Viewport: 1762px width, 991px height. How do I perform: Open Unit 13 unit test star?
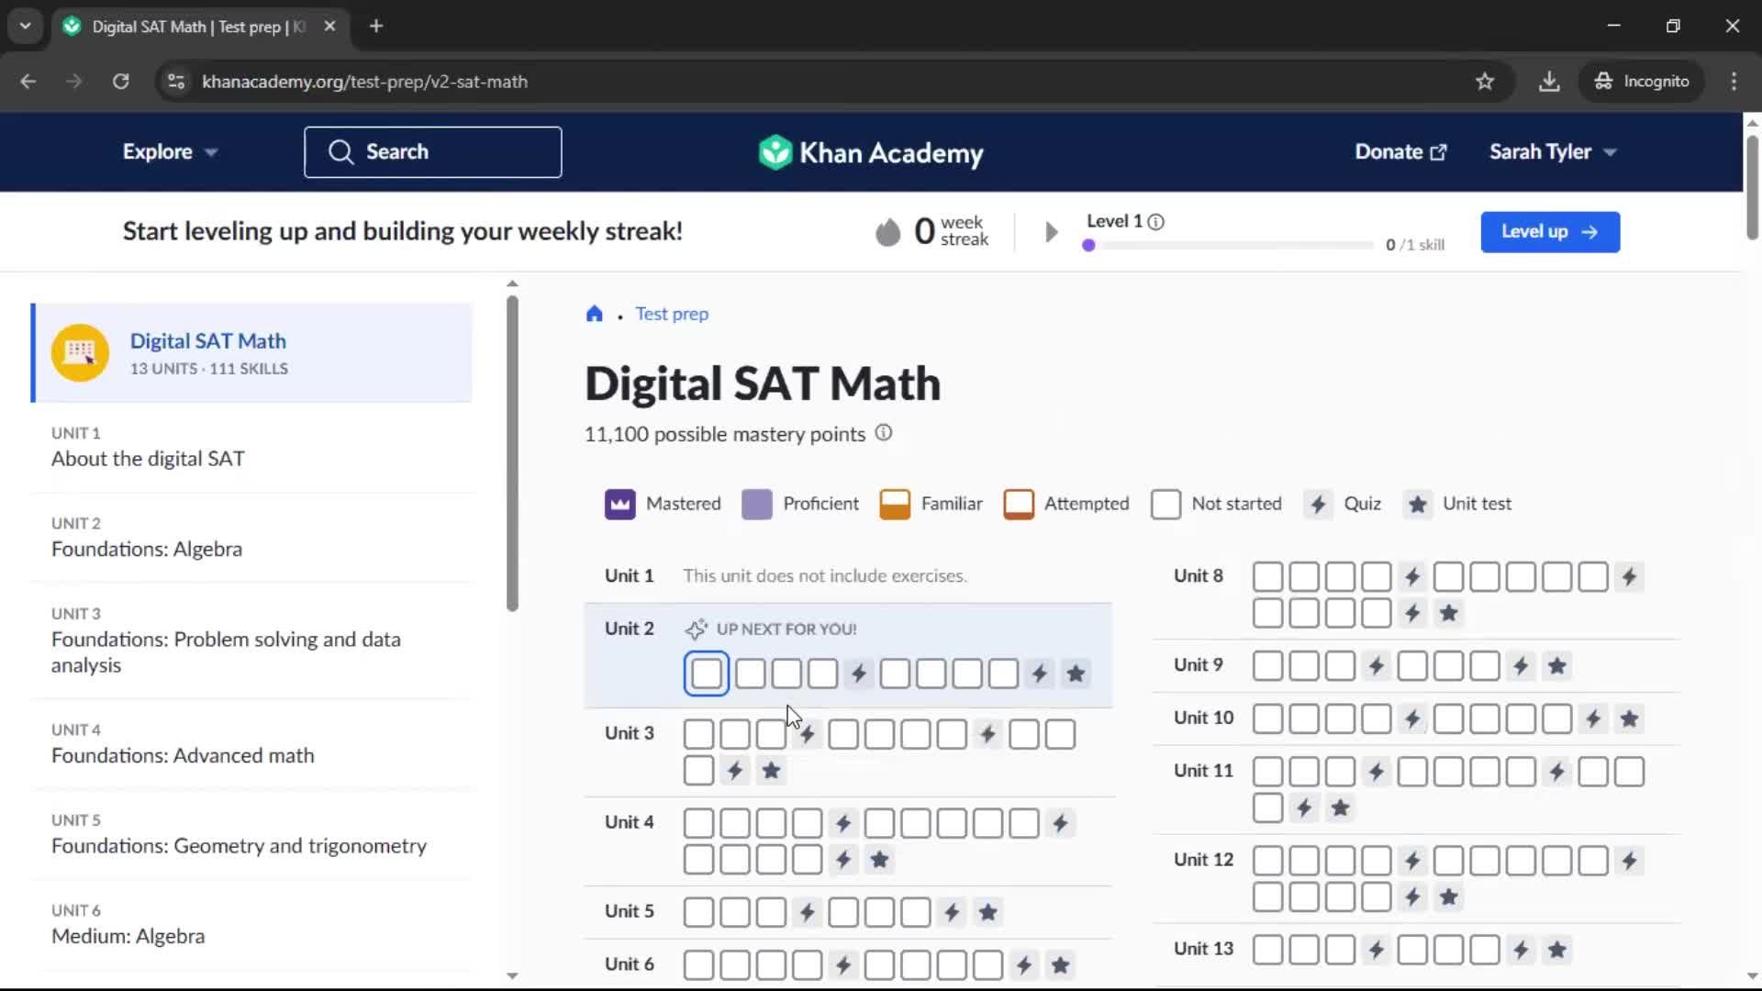click(1556, 950)
